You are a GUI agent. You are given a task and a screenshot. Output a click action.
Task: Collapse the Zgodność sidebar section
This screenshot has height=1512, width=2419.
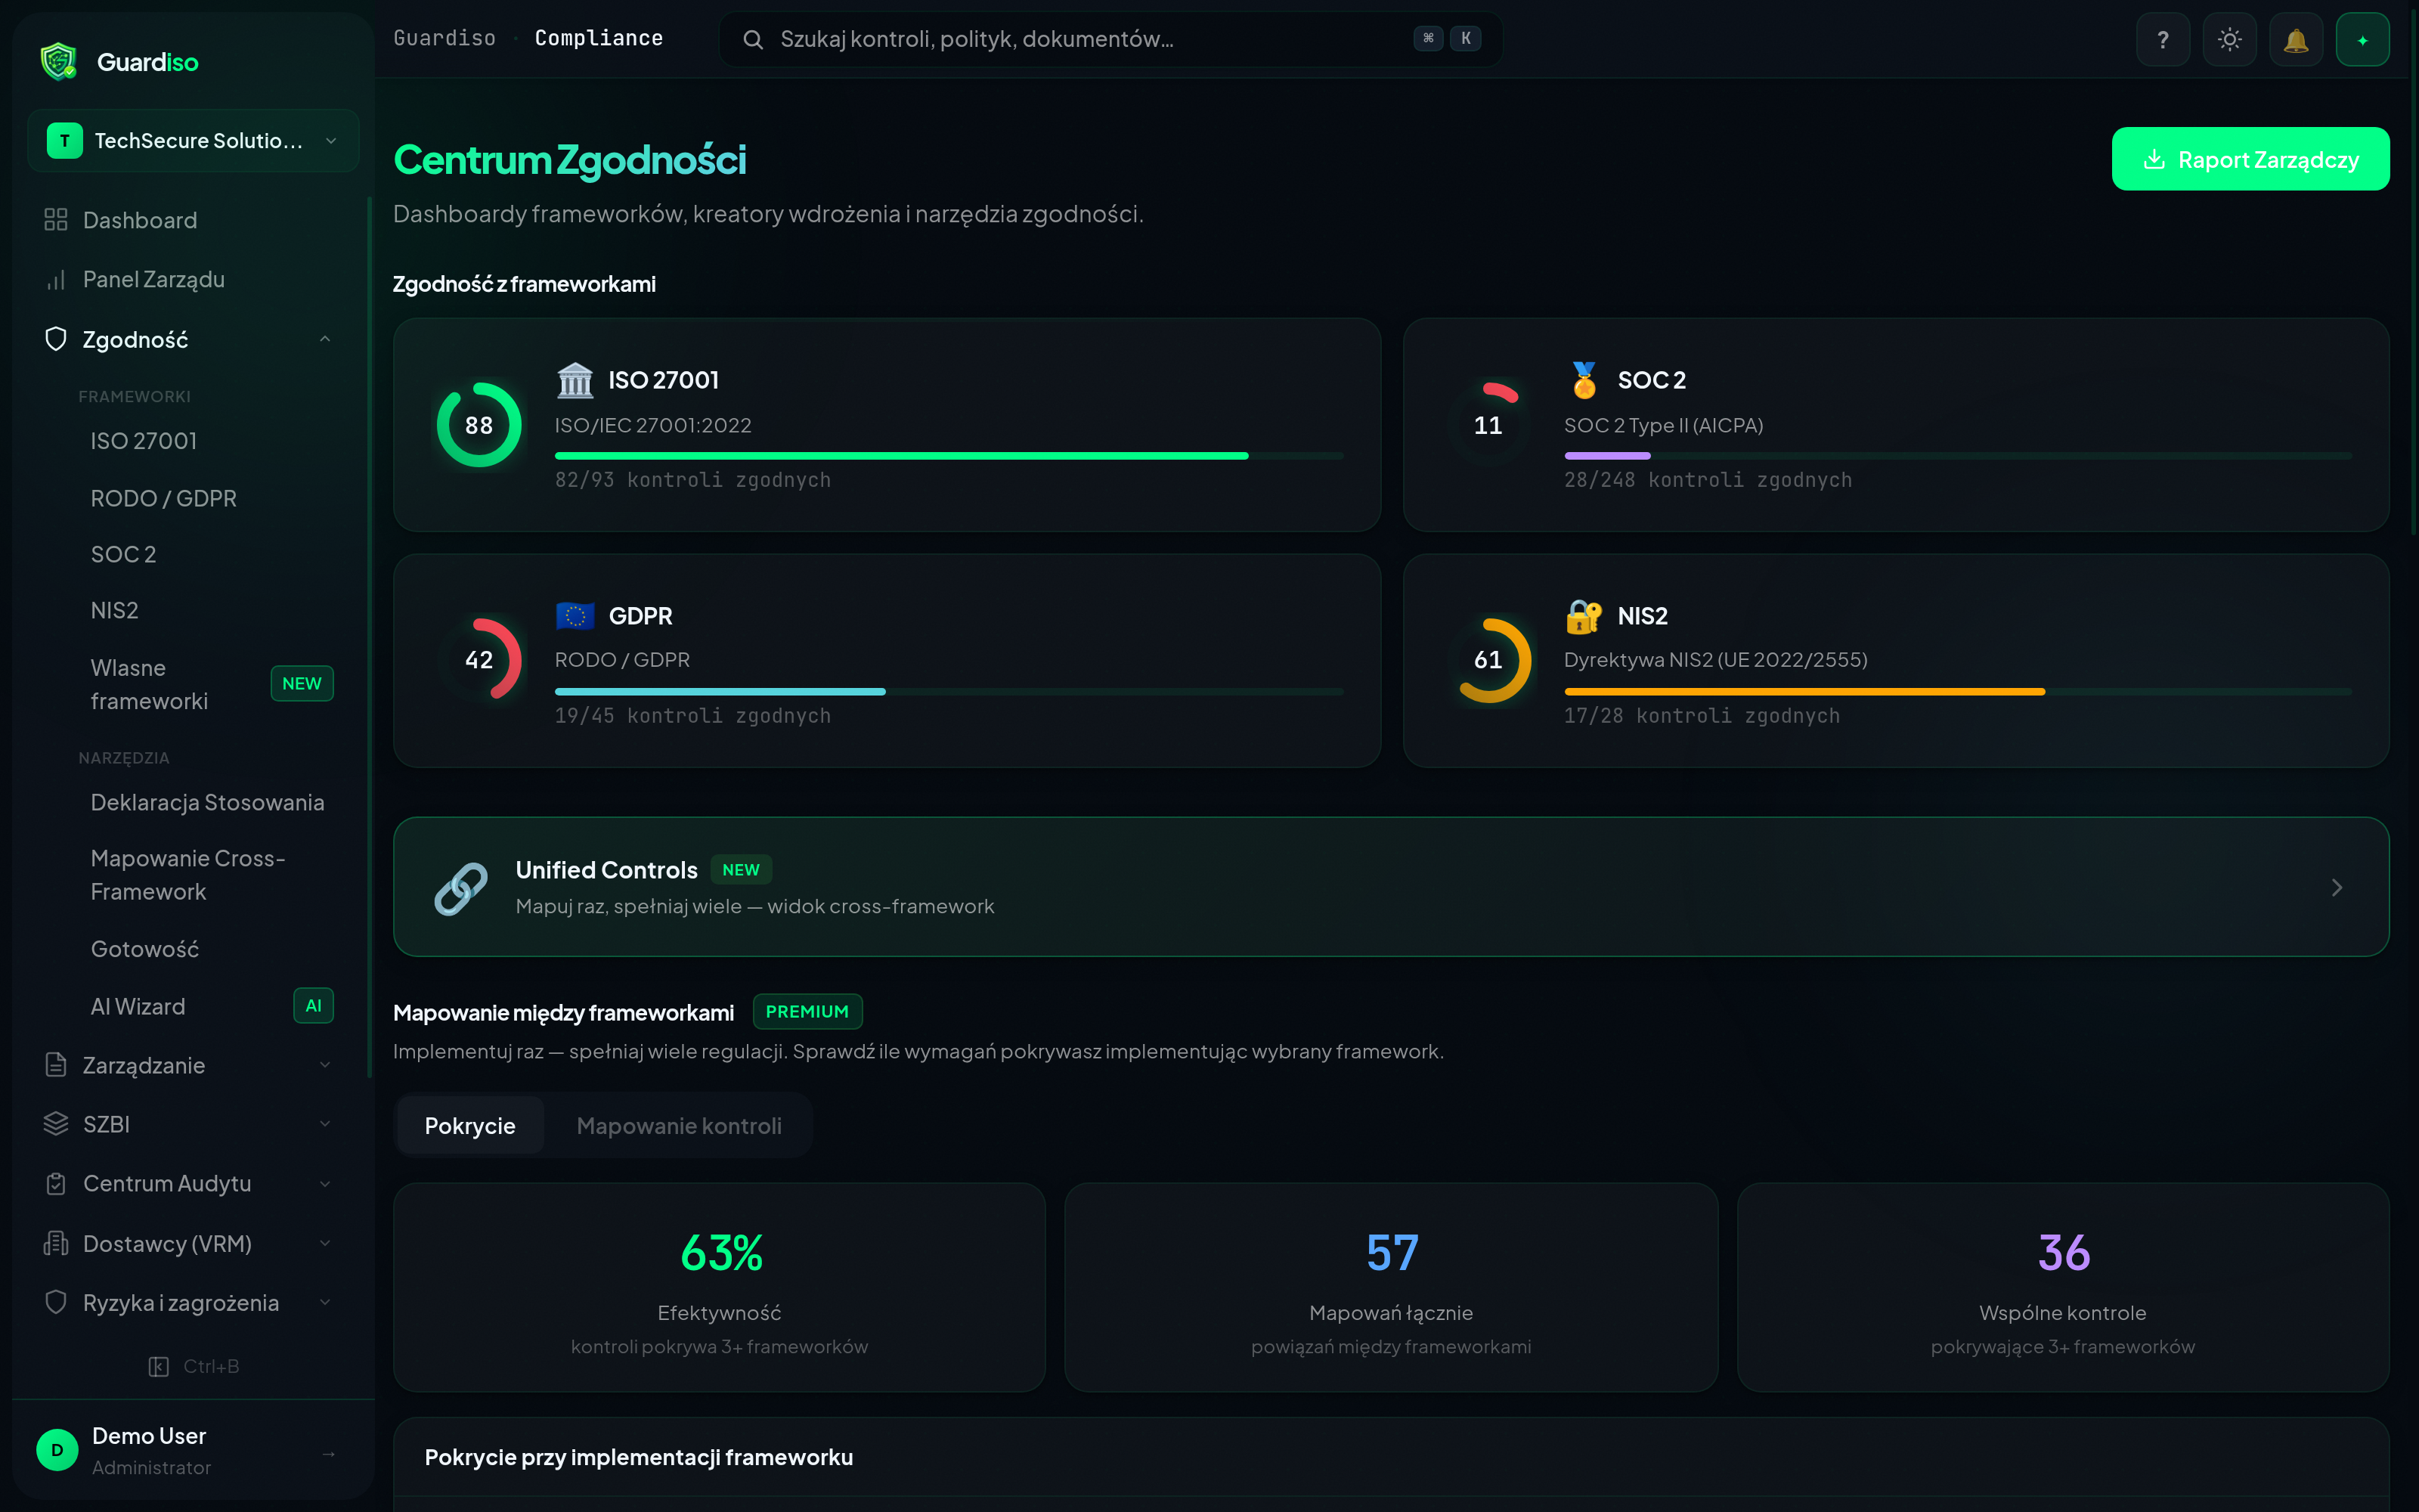pyautogui.click(x=325, y=340)
